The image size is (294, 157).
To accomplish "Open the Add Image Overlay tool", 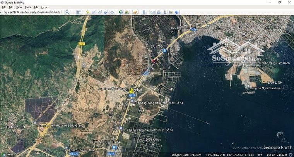I will (106, 12).
